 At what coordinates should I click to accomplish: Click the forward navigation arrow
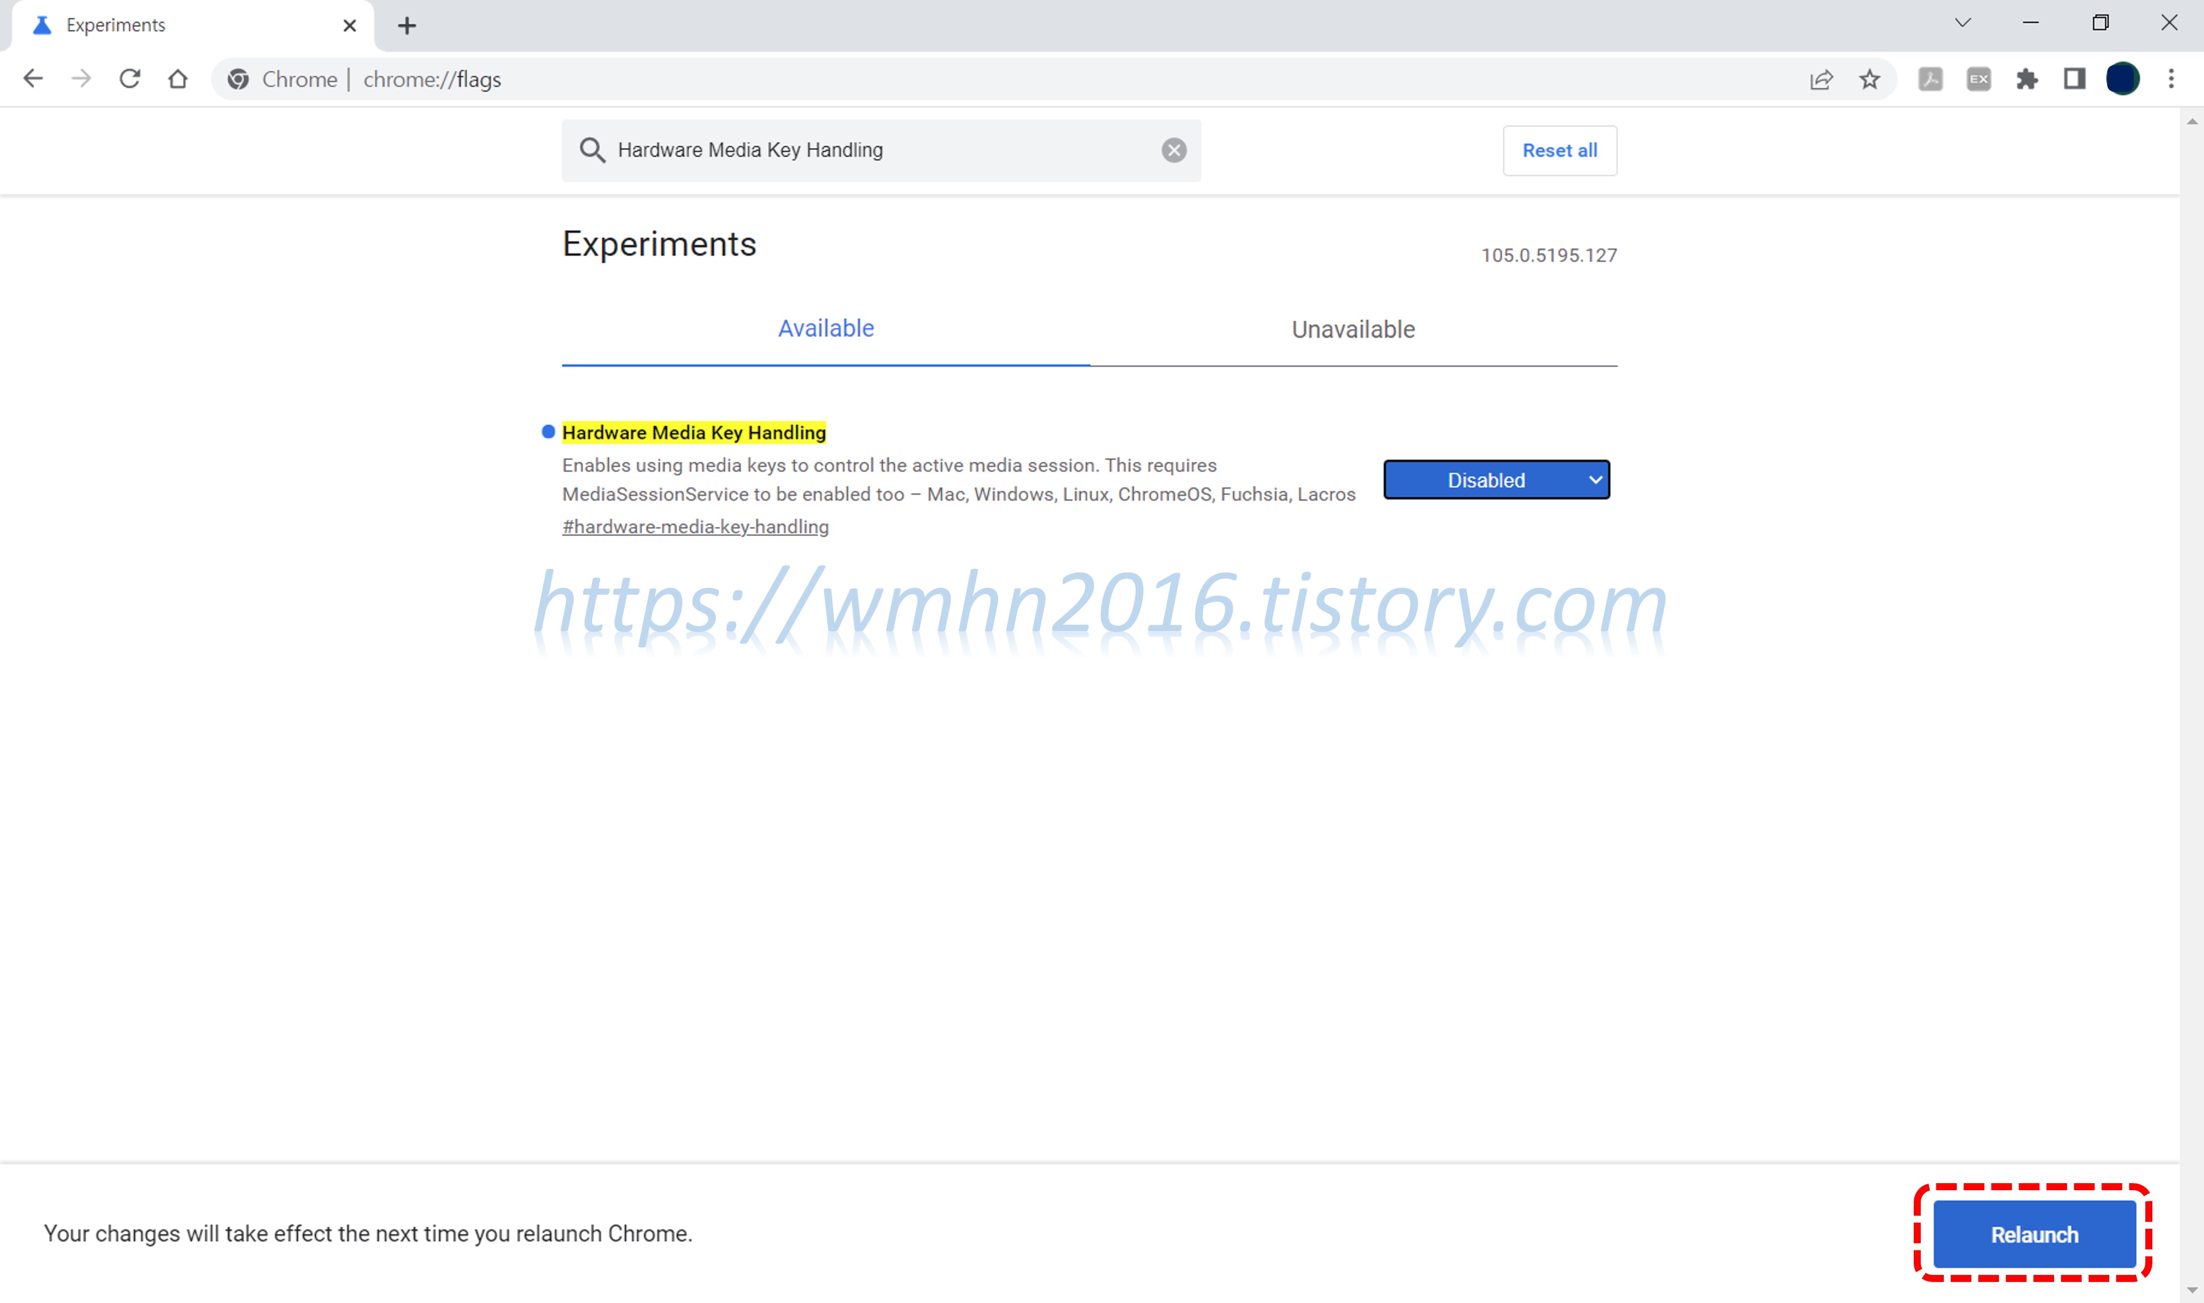(x=82, y=79)
